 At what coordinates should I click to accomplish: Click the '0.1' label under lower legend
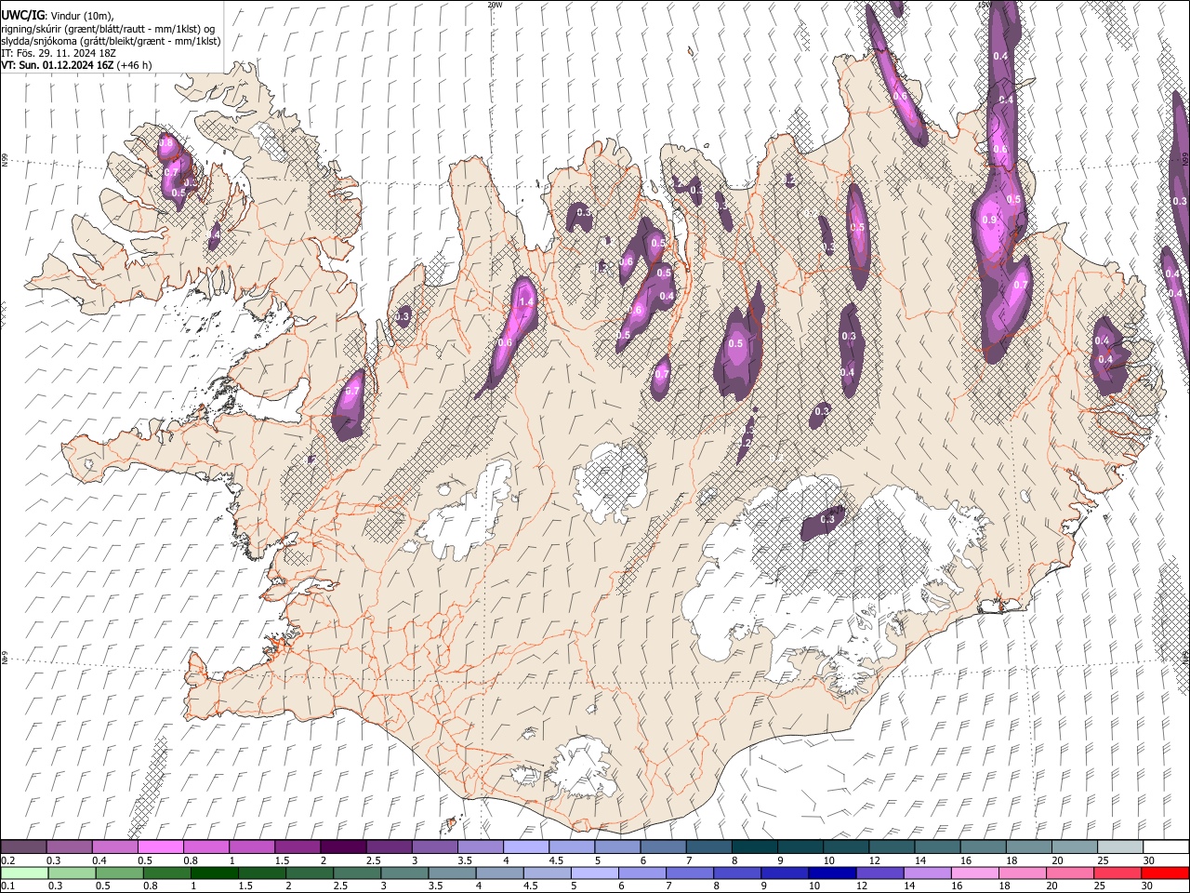point(7,886)
